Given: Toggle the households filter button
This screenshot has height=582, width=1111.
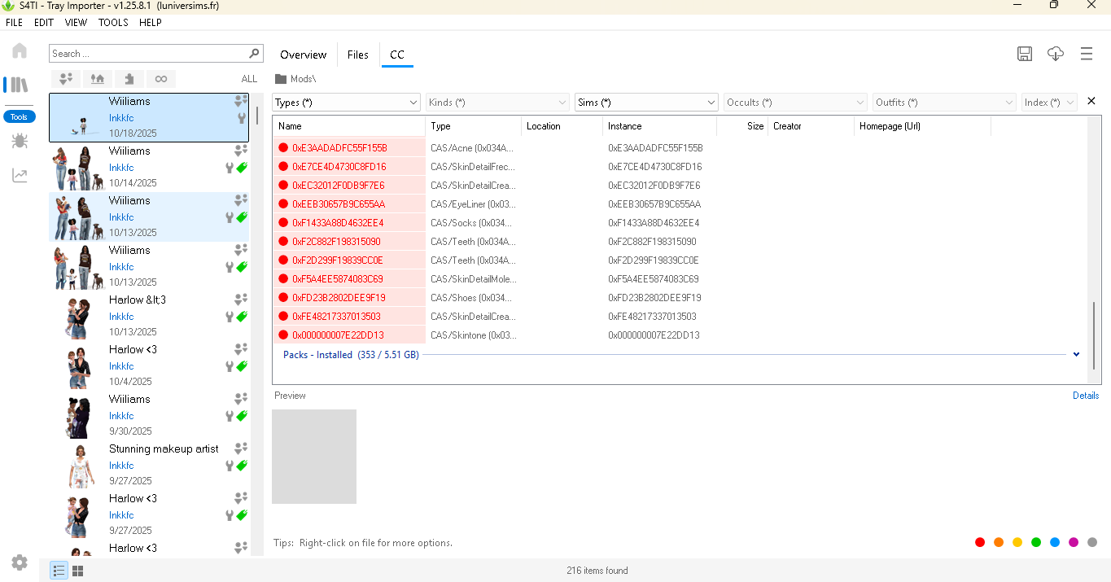Looking at the screenshot, I should (x=66, y=79).
